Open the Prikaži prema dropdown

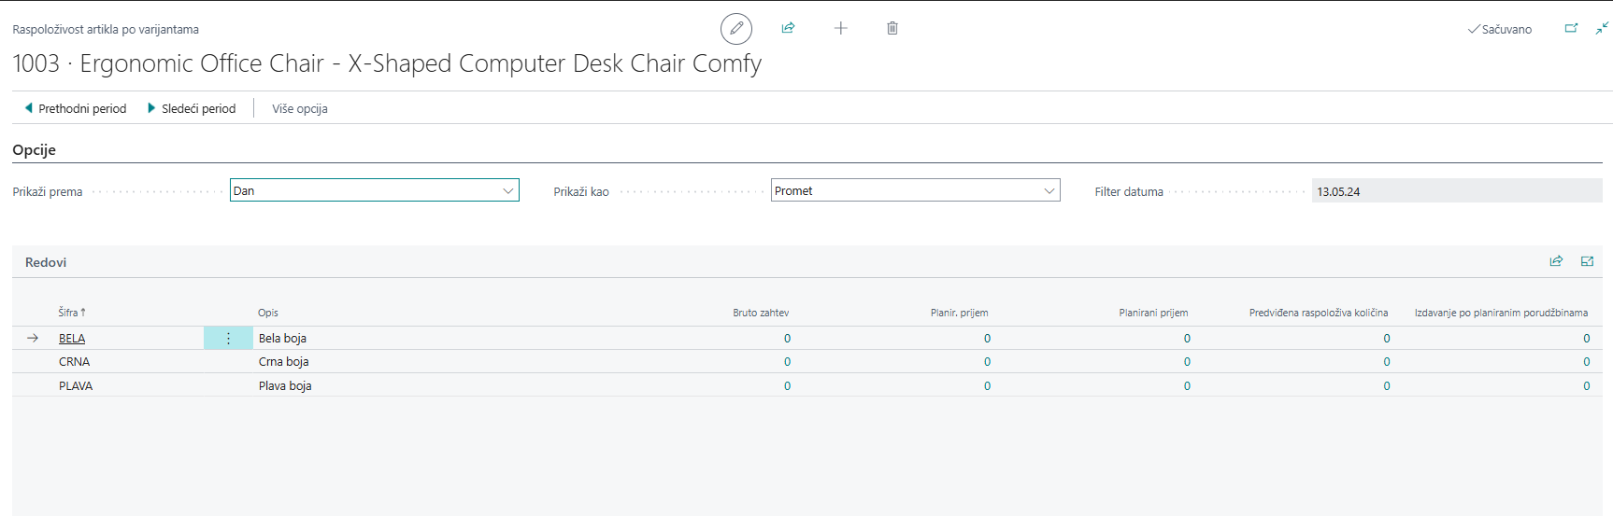[x=374, y=190]
